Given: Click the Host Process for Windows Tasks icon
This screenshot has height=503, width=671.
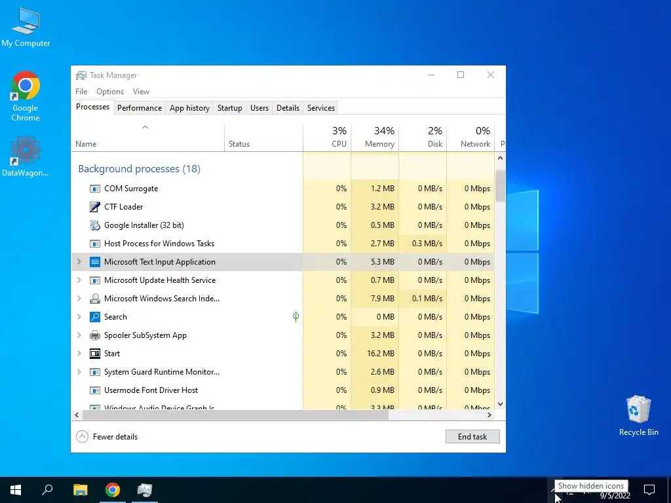Looking at the screenshot, I should tap(94, 244).
